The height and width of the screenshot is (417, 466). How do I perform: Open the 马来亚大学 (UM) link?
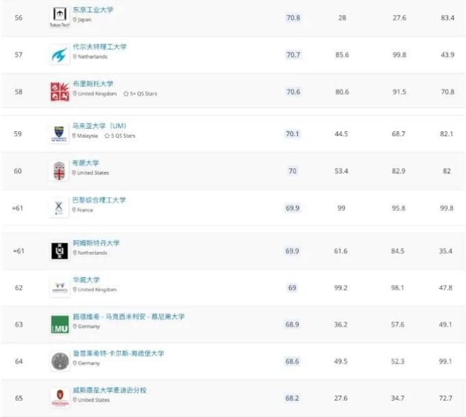coord(99,126)
